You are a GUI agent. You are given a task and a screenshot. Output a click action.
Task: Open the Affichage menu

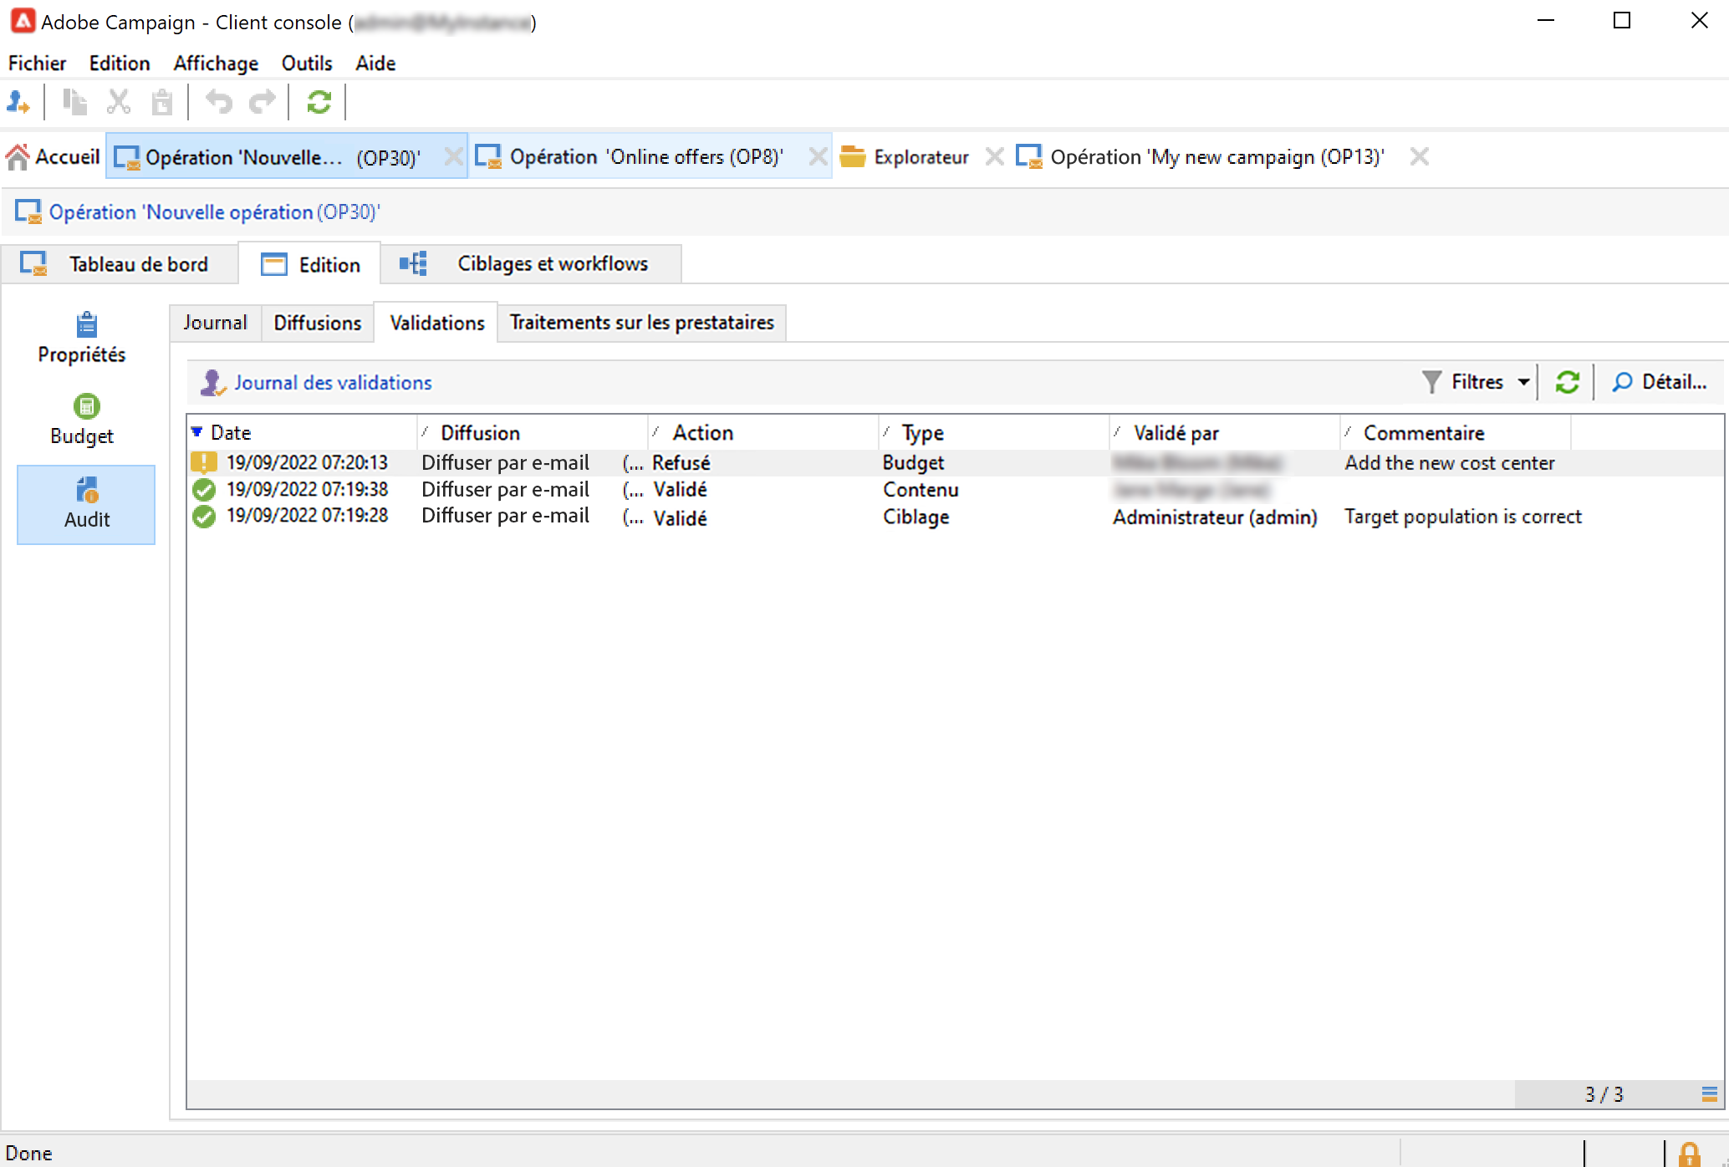pyautogui.click(x=216, y=64)
